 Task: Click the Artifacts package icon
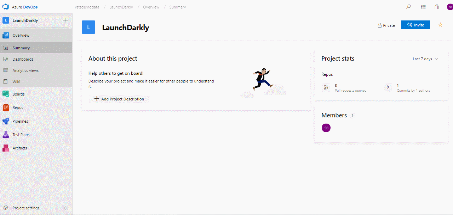(6, 148)
